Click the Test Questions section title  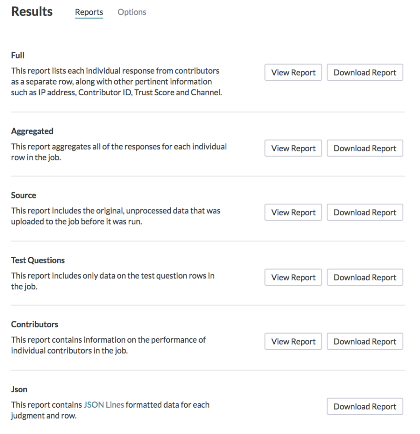pyautogui.click(x=38, y=260)
